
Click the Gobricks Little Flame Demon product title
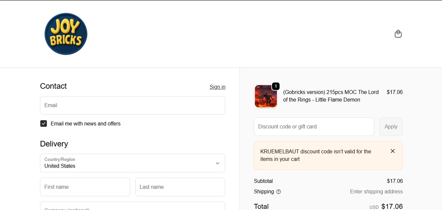coord(331,96)
